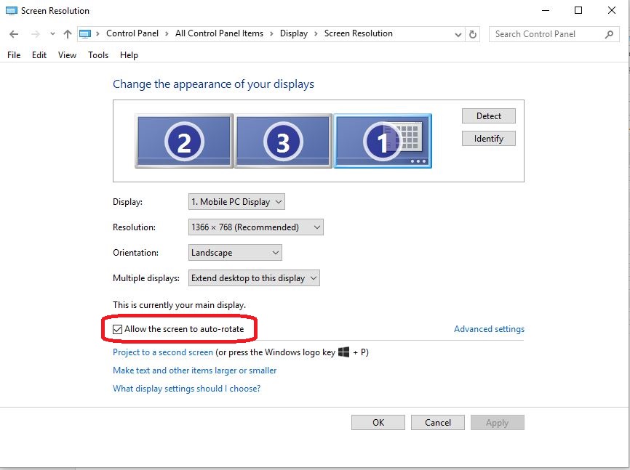Click the search magnifier icon
This screenshot has height=470, width=630.
click(610, 33)
